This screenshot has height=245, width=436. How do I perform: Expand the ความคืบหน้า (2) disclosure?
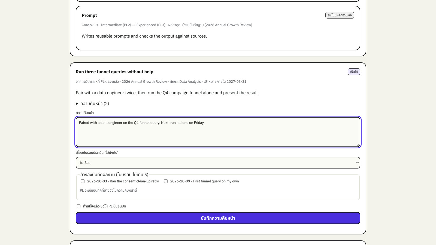92,103
